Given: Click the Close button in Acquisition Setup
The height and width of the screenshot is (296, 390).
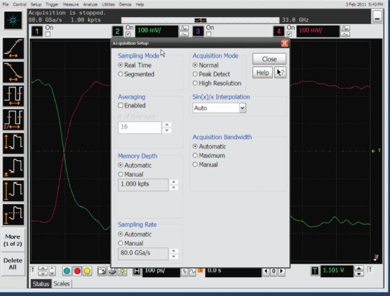Looking at the screenshot, I should 269,59.
